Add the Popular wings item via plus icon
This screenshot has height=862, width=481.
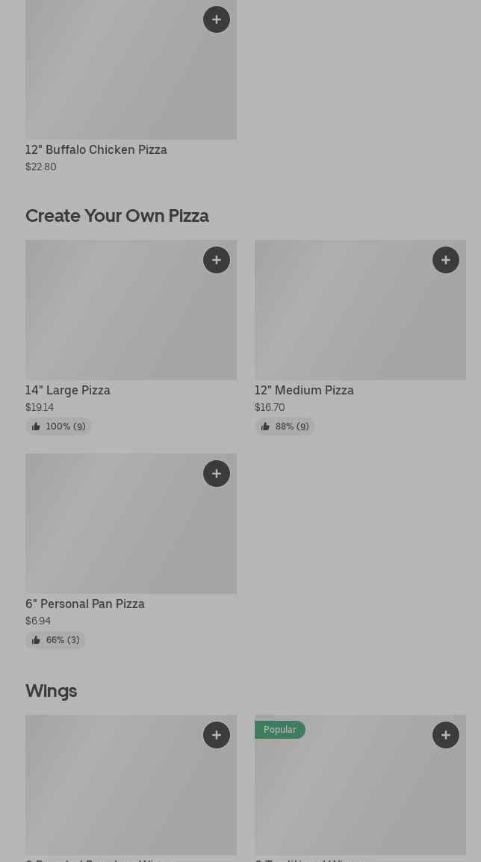coord(446,735)
